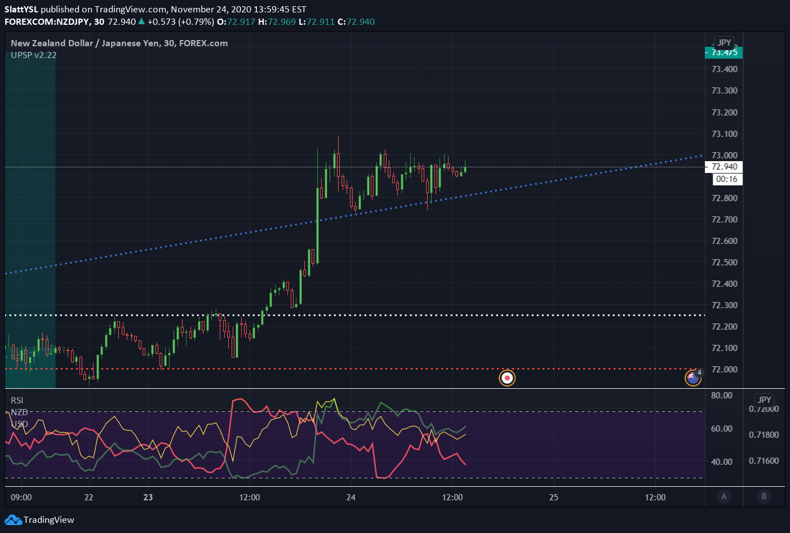Click the high value H:72.969

pos(277,21)
